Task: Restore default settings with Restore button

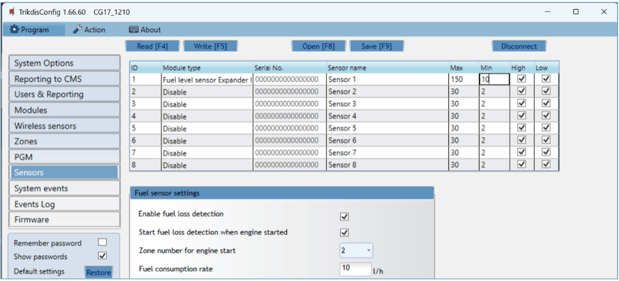Action: point(98,272)
